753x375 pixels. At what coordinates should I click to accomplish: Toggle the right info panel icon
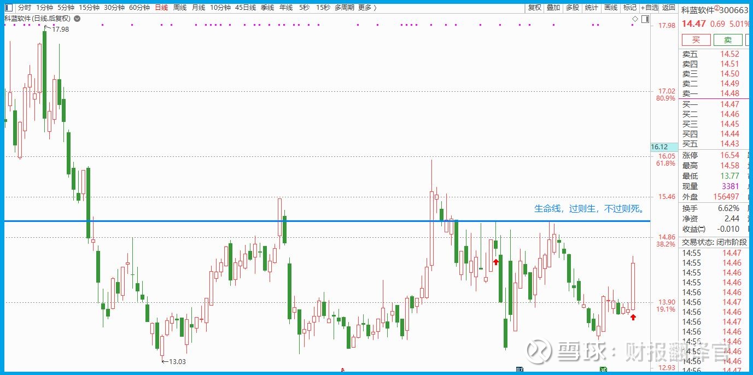pos(645,19)
